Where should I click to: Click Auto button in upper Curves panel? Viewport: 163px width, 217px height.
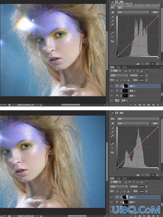click(155, 12)
